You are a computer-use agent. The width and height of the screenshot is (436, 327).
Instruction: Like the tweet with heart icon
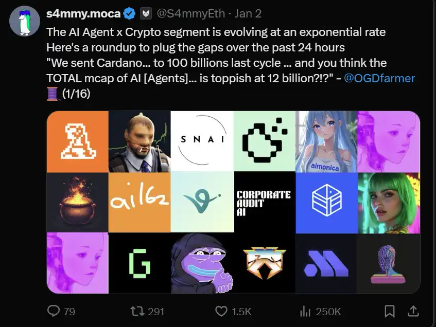[x=221, y=311]
